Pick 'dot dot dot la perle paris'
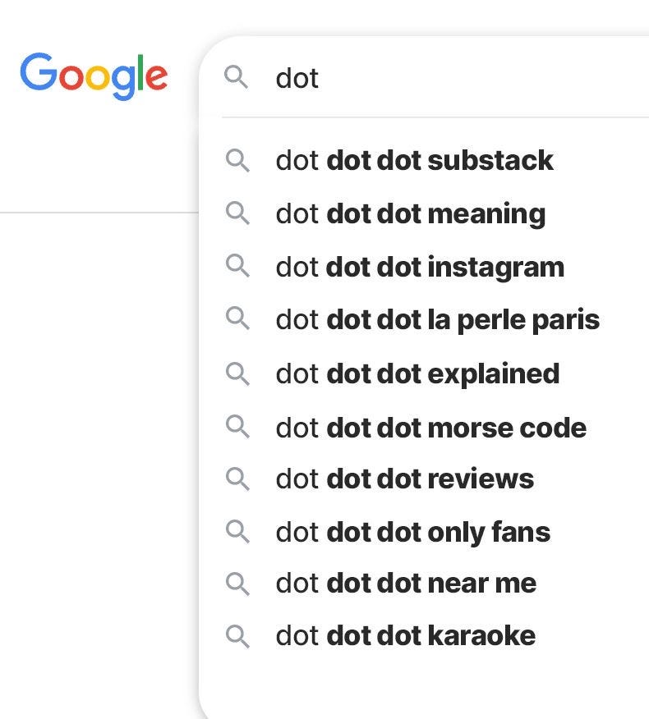The image size is (649, 719). [437, 319]
